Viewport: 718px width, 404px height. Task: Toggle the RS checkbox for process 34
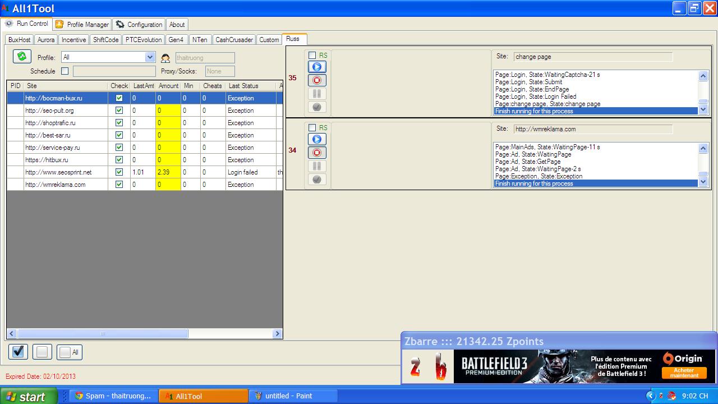click(312, 128)
